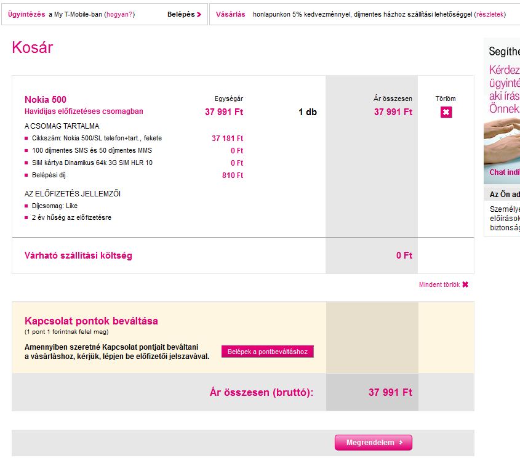520x463 pixels.
Task: Click the Belépés login text
Action: click(x=181, y=14)
